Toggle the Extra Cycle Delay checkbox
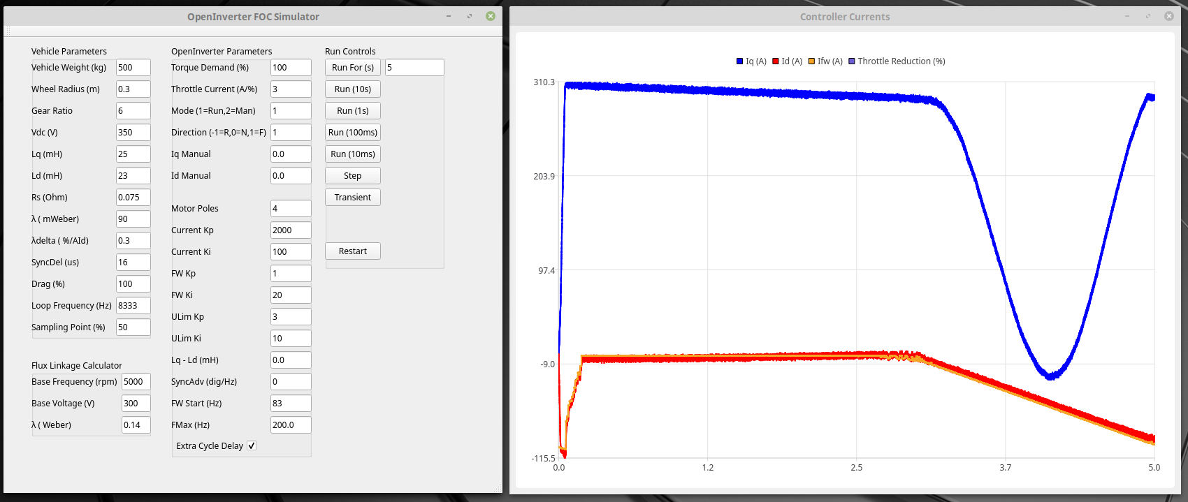 (x=252, y=445)
